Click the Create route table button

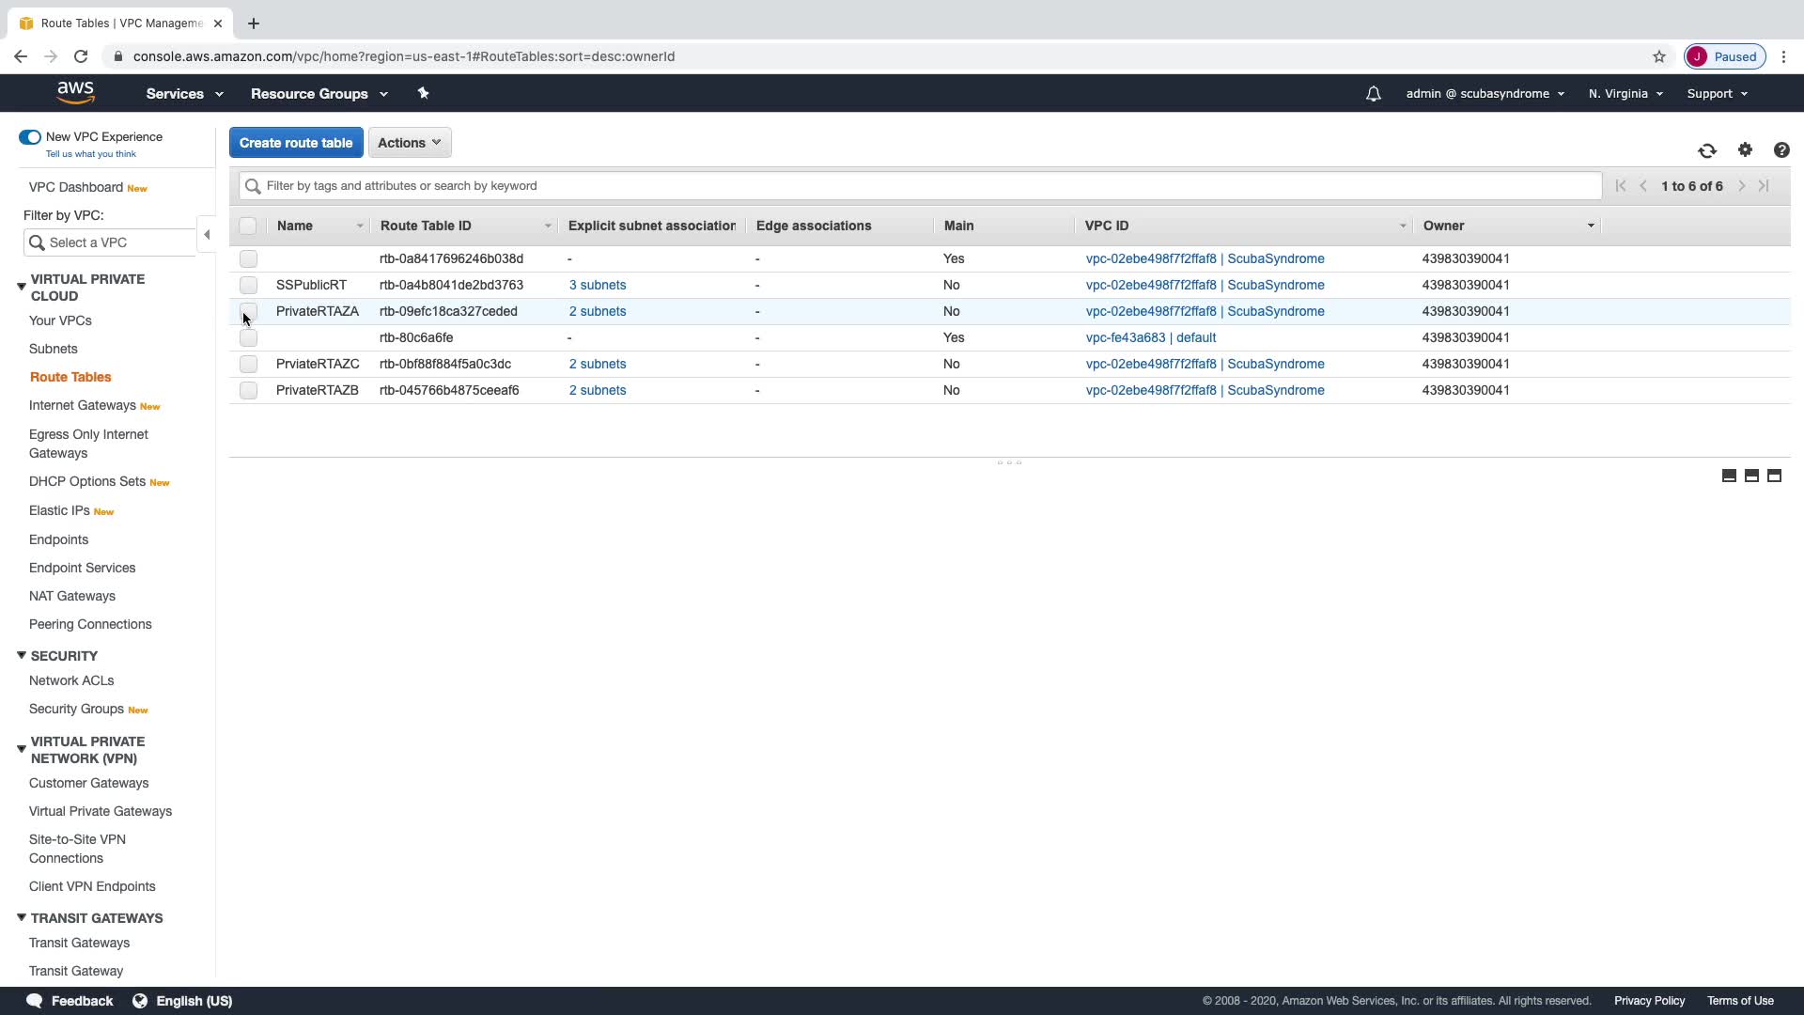coord(296,143)
